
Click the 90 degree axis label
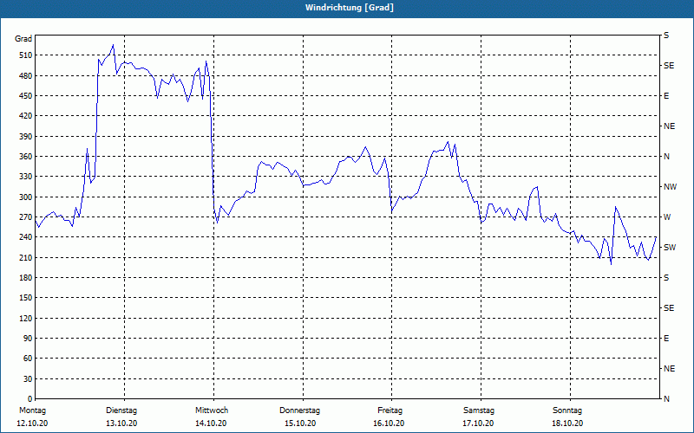tap(29, 339)
